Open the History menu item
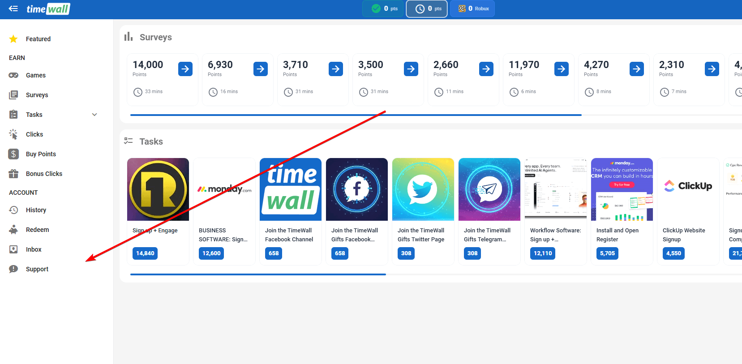The image size is (742, 364). click(36, 210)
